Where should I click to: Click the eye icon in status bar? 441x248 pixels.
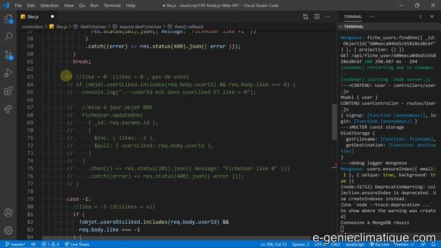pyautogui.click(x=34, y=245)
